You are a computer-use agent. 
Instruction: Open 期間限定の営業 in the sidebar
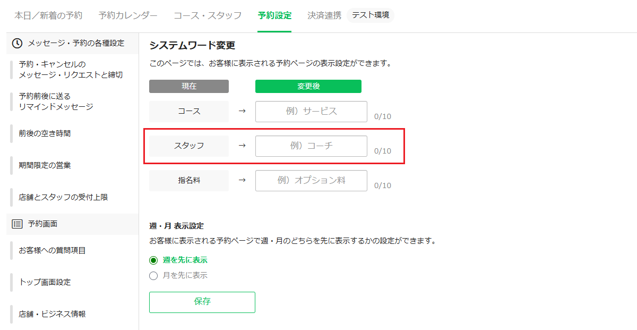[x=45, y=165]
